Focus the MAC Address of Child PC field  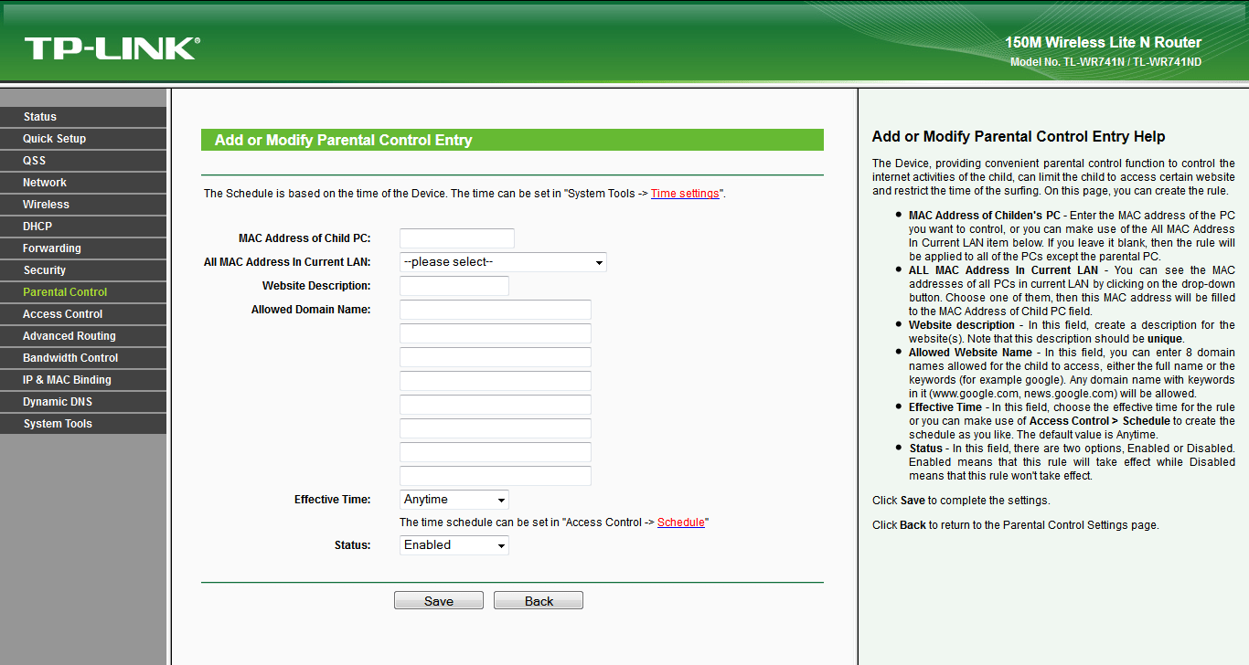(x=457, y=238)
